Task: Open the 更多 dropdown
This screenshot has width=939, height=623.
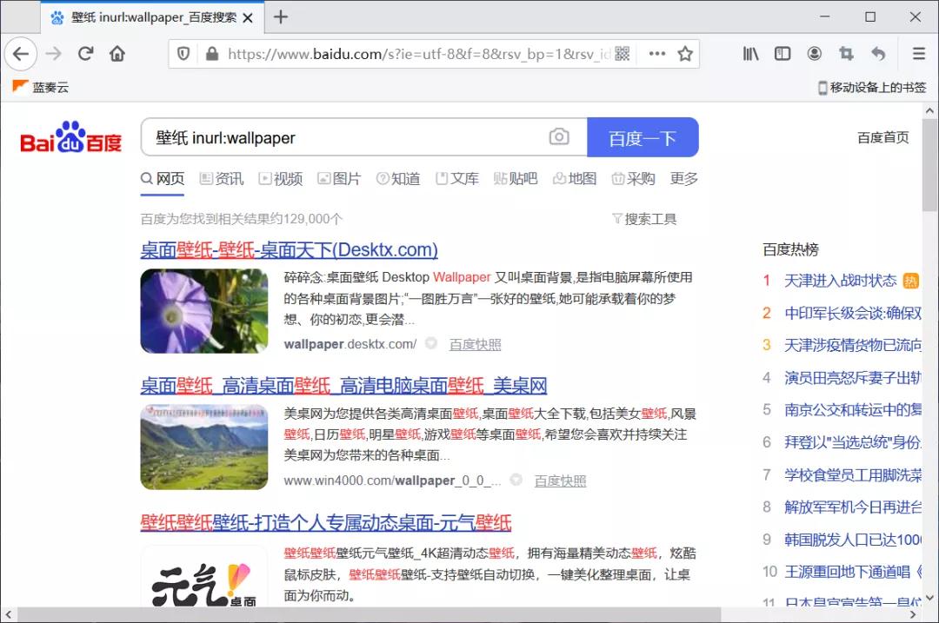Action: (x=683, y=178)
